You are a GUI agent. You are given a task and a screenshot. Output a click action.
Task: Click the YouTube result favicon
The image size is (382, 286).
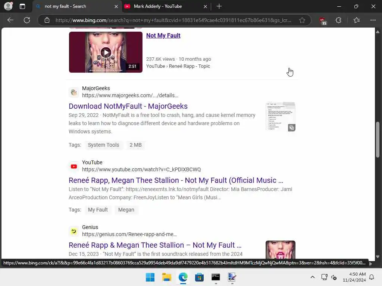coord(74,166)
